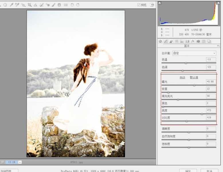The height and width of the screenshot is (172, 223).
Task: Toggle the 预览 preview checkbox
Action: [139, 5]
